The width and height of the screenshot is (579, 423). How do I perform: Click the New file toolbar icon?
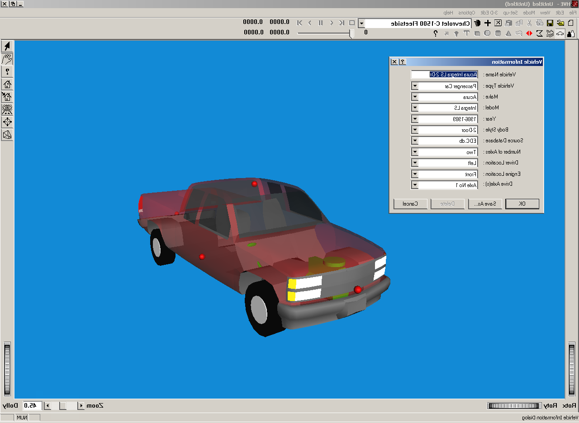point(571,23)
